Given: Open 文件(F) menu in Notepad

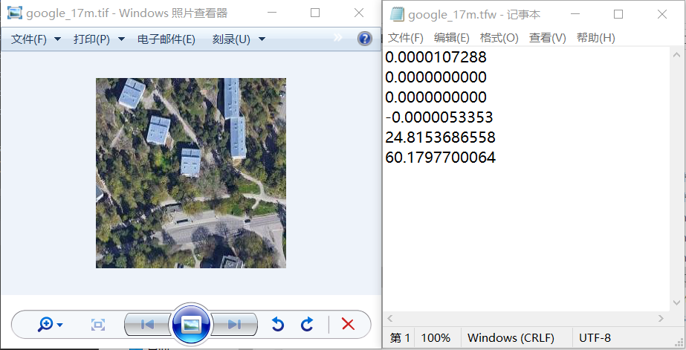Looking at the screenshot, I should (406, 38).
